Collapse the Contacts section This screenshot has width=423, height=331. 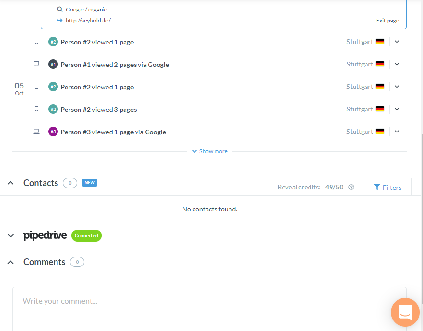10,183
